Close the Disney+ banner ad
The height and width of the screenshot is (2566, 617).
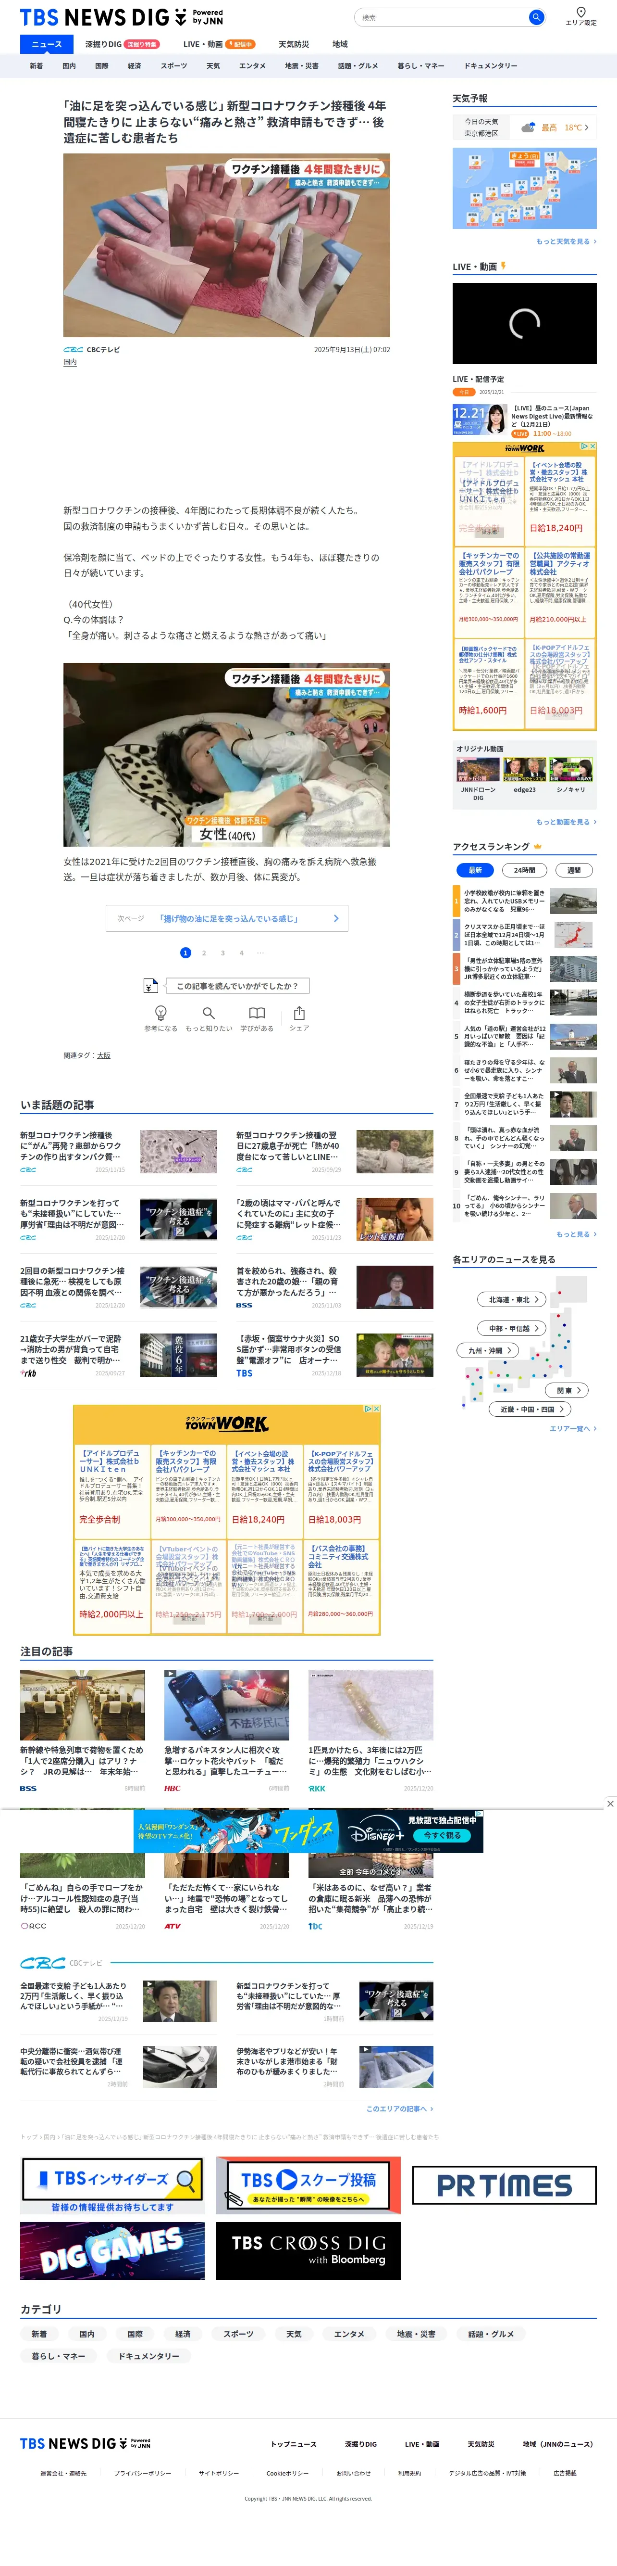(x=610, y=1803)
